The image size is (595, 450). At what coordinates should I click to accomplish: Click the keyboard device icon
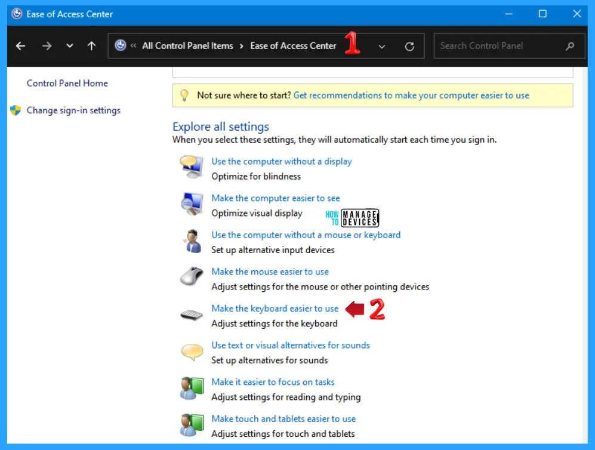(192, 315)
